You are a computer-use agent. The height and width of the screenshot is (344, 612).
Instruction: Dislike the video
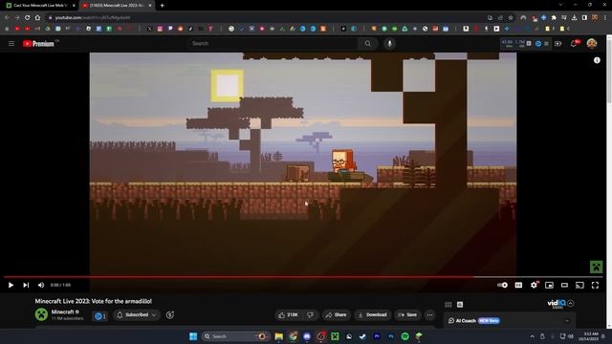pyautogui.click(x=310, y=314)
